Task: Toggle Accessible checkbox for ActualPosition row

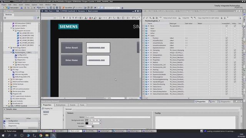Action: 226,40
